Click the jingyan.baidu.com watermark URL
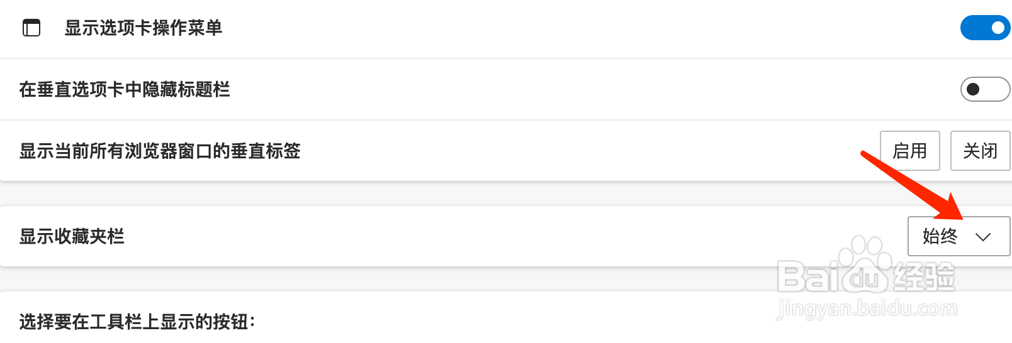1012x343 pixels. pos(867,308)
